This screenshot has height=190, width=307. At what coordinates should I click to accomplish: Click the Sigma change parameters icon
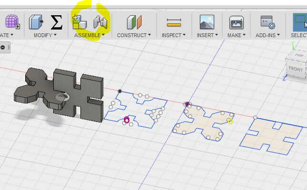pos(56,22)
